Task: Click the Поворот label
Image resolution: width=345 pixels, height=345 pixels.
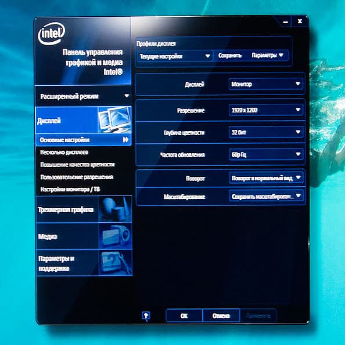Action: coord(195,178)
